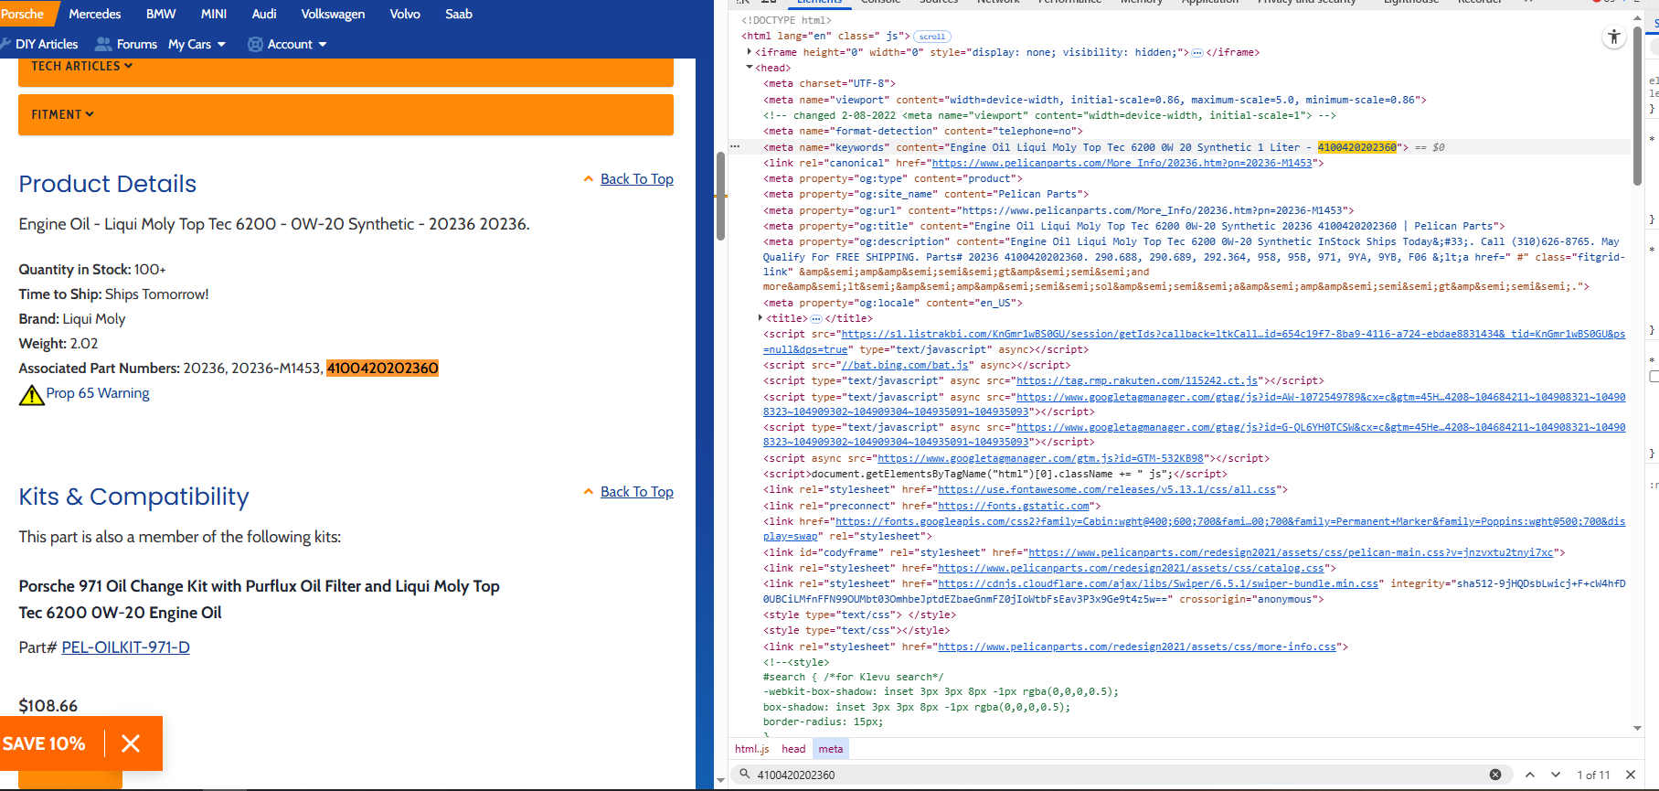Click the three-dot gutter beside keywords meta
The image size is (1659, 791).
pos(735,146)
